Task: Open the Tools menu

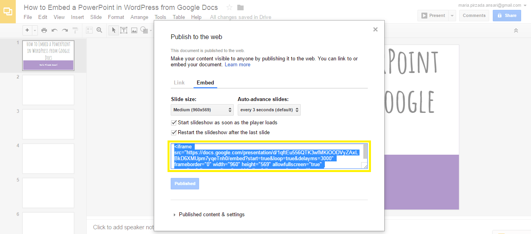Action: coord(160,17)
